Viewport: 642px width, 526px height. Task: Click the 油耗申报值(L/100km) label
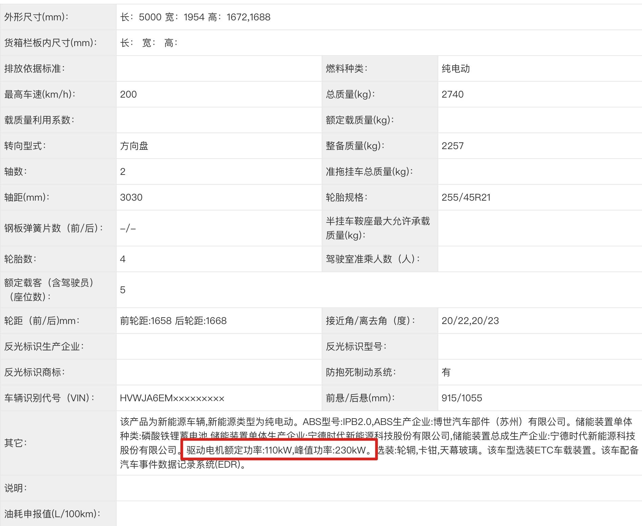[52, 514]
